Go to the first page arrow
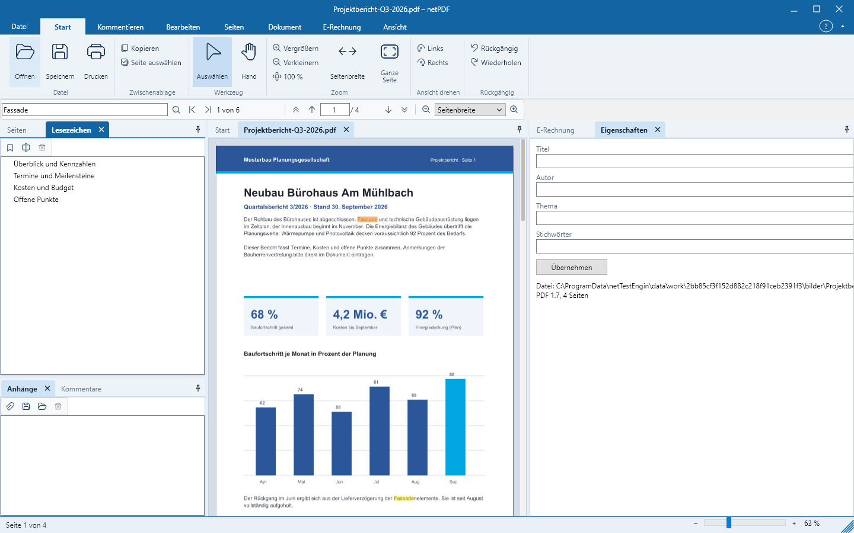Screen dimensions: 854x533 coord(296,110)
